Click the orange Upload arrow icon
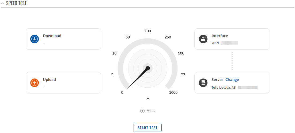Screen dimensions: 295x133 (x=35, y=83)
